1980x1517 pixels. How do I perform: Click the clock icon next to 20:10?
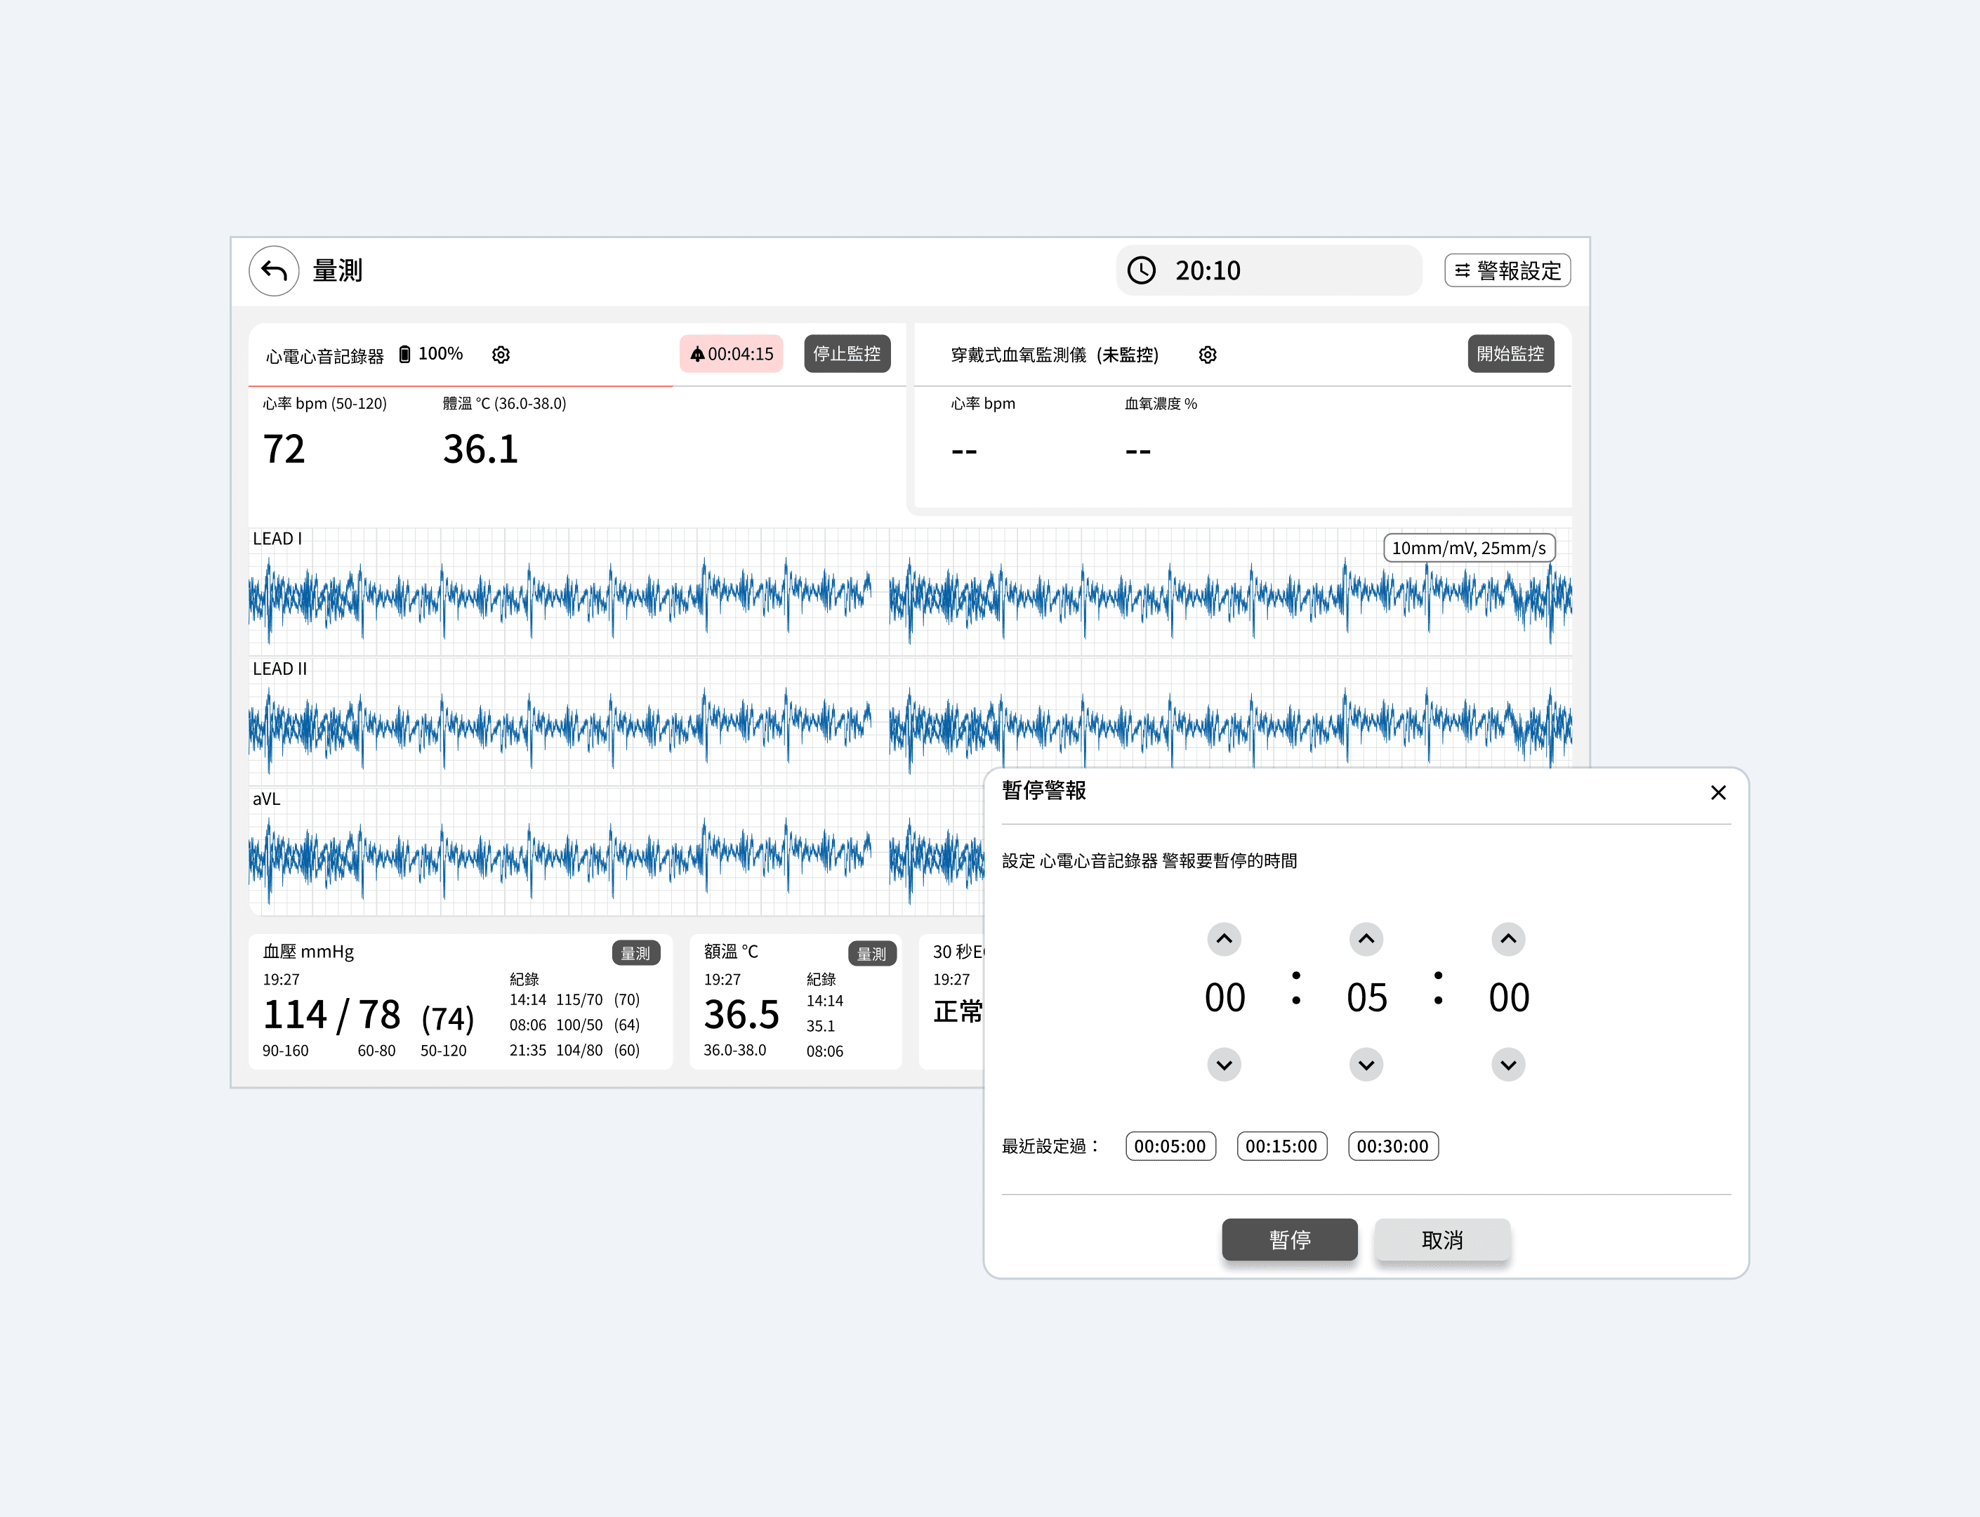[1141, 271]
